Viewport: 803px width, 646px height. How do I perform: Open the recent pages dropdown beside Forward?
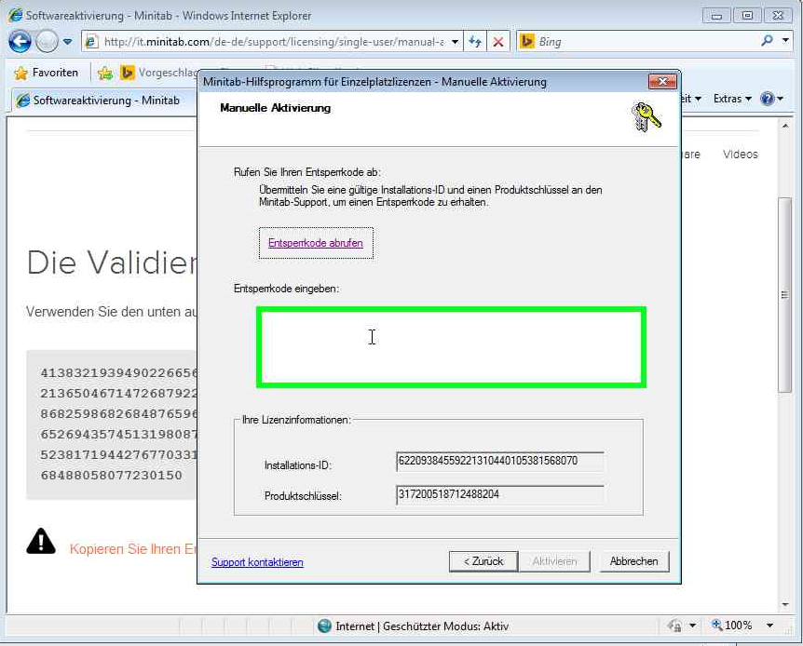coord(68,42)
